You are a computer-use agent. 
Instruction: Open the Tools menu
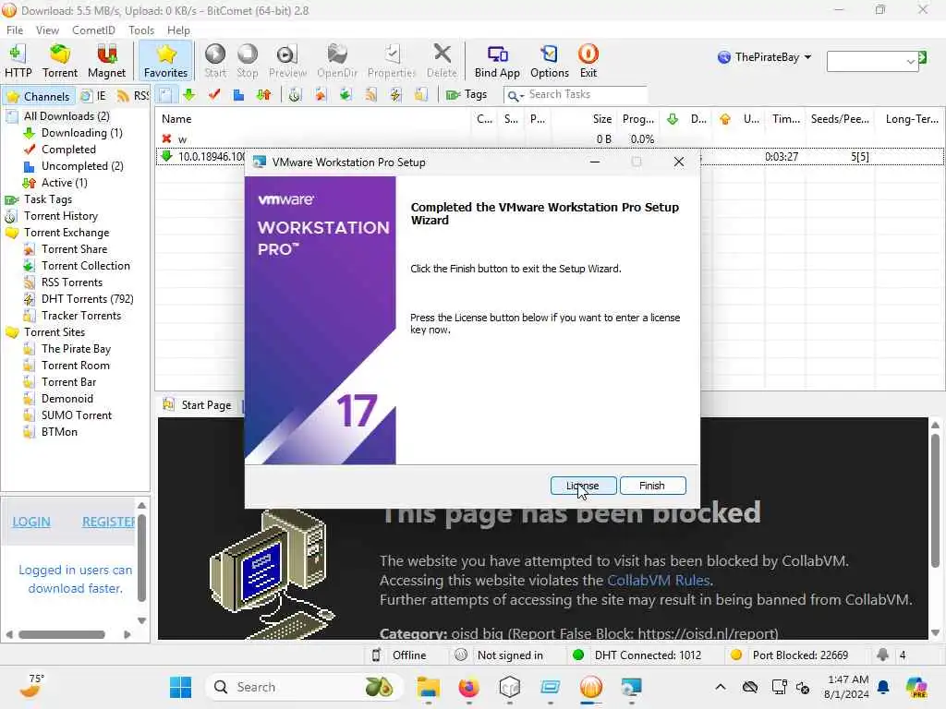coord(141,30)
